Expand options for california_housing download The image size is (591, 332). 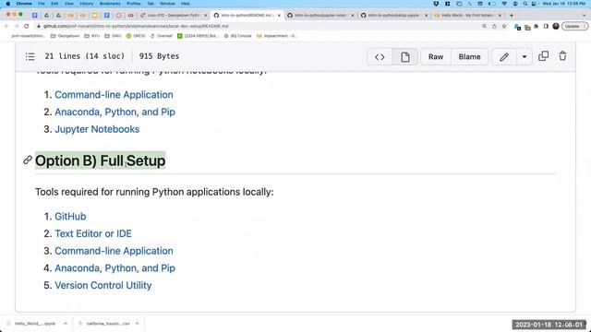[x=138, y=324]
